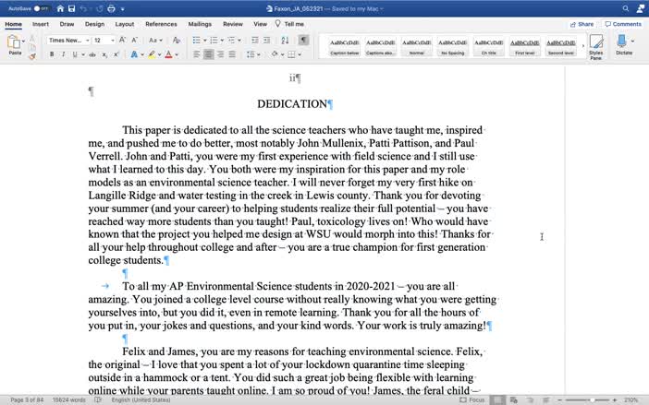The width and height of the screenshot is (649, 405).
Task: Switch to the Layout tab
Action: tap(124, 24)
